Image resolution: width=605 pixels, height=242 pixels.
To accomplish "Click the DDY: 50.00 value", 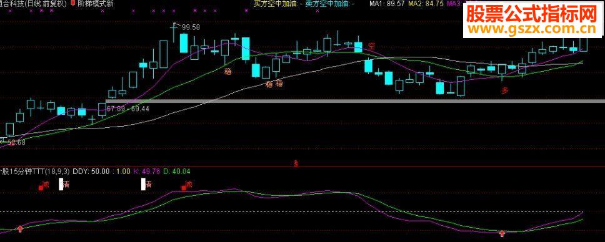I will click(x=91, y=171).
